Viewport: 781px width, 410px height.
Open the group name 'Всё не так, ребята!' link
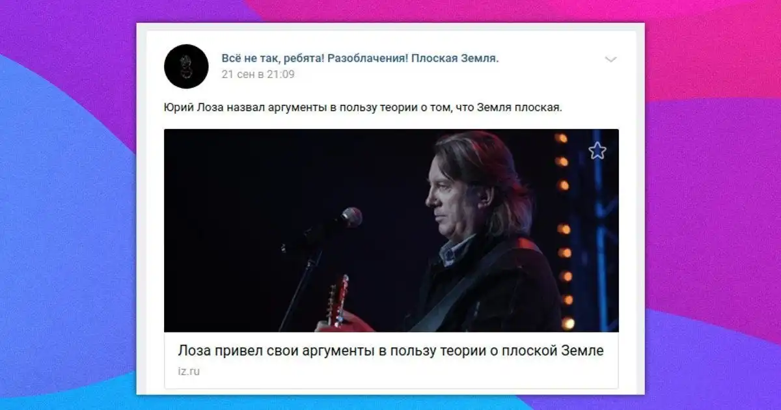tap(360, 59)
